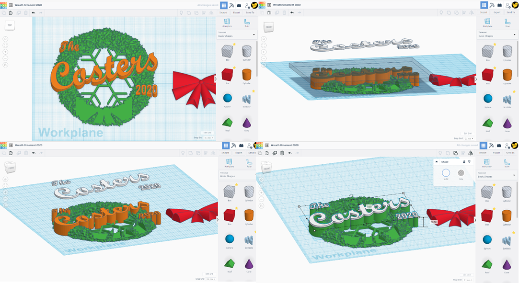Click Export in top-right view
The image size is (519, 283).
click(497, 12)
